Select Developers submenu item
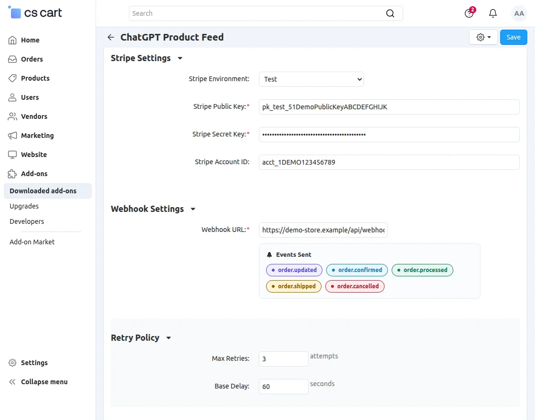 27,221
